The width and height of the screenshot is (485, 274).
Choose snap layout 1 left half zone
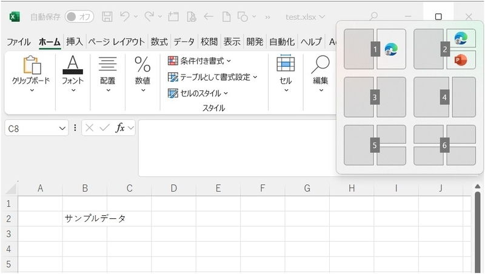[x=359, y=49]
